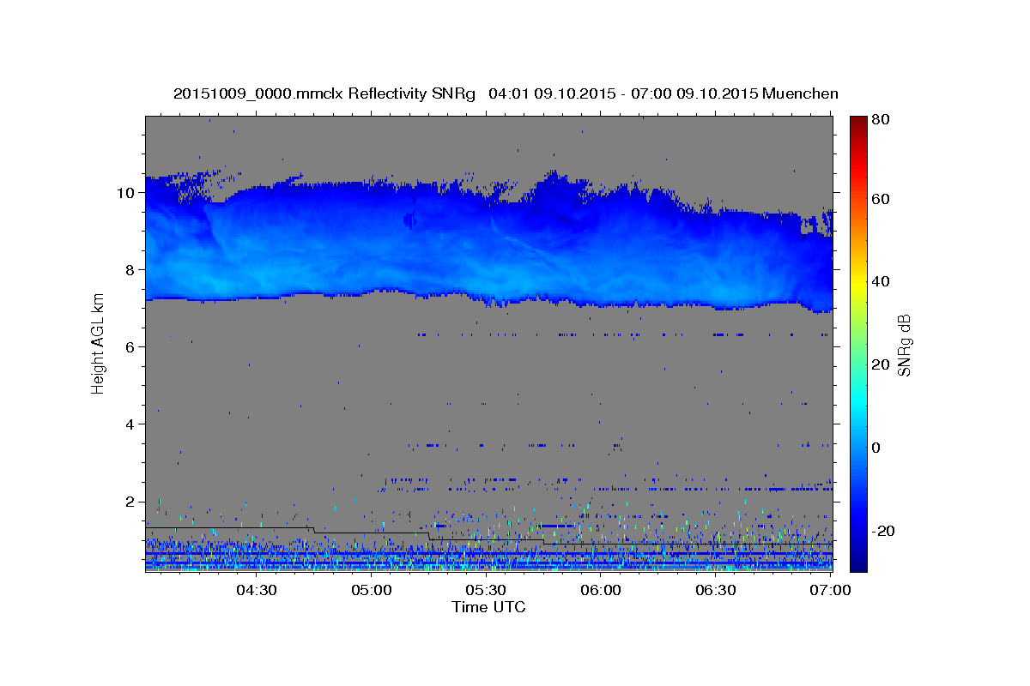Click the 04:30 time tick label
Screen dimensions: 1030x686
click(x=256, y=591)
